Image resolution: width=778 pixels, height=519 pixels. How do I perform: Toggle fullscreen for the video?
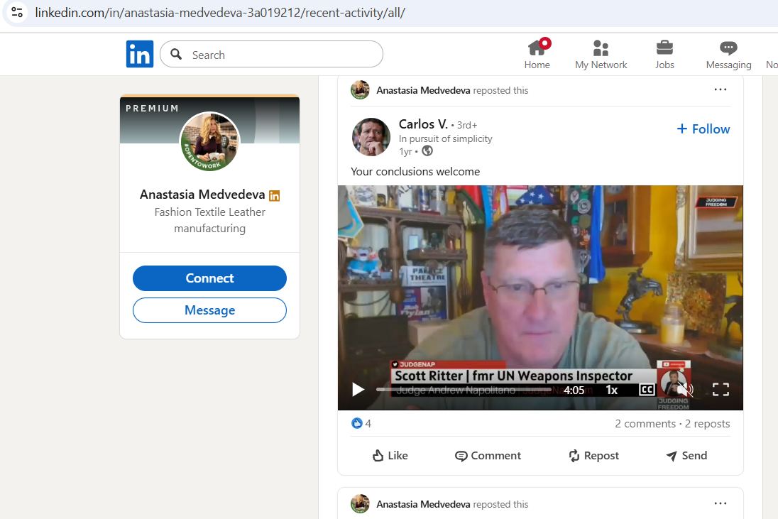coord(721,389)
